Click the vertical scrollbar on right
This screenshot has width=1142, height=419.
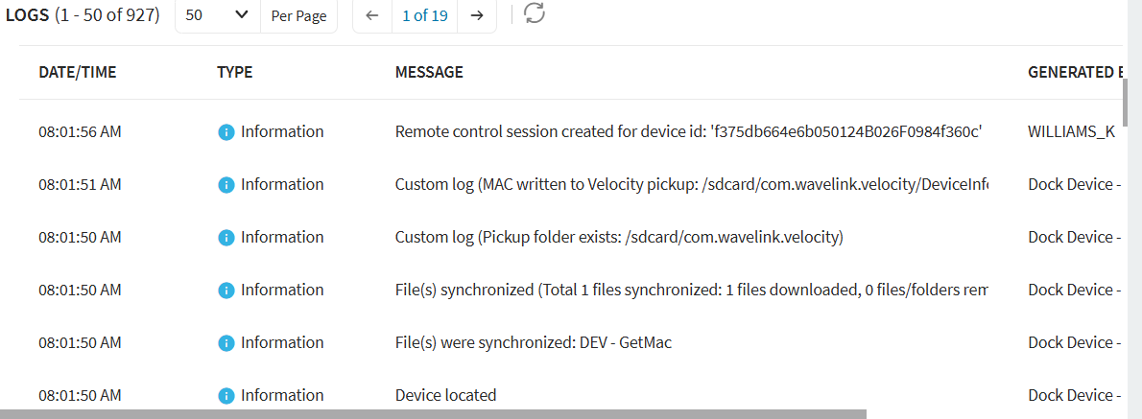point(1132,192)
